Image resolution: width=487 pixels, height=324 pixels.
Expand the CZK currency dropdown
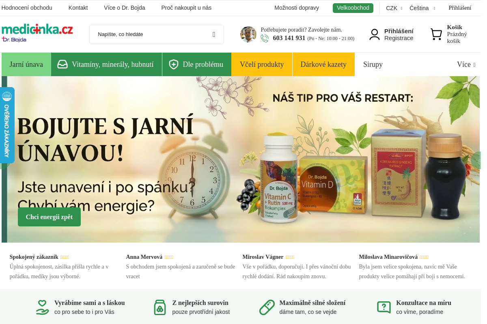pyautogui.click(x=394, y=8)
